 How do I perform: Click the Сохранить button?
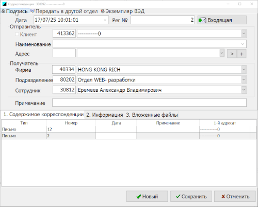pos(191,196)
